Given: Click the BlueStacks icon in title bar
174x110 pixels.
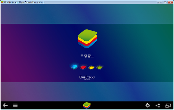Looking at the screenshot, I should [2, 2].
